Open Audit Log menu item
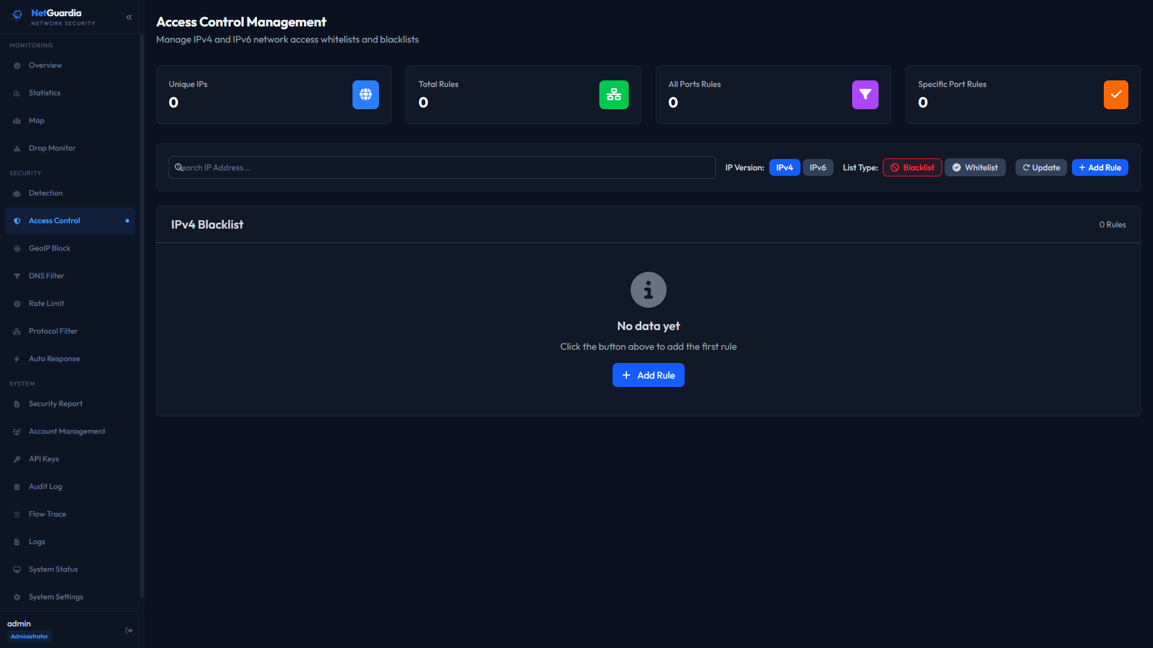 (x=70, y=487)
